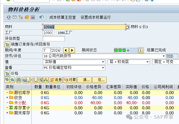Click the table columns toolbar icon
The height and width of the screenshot is (124, 179).
click(33, 17)
